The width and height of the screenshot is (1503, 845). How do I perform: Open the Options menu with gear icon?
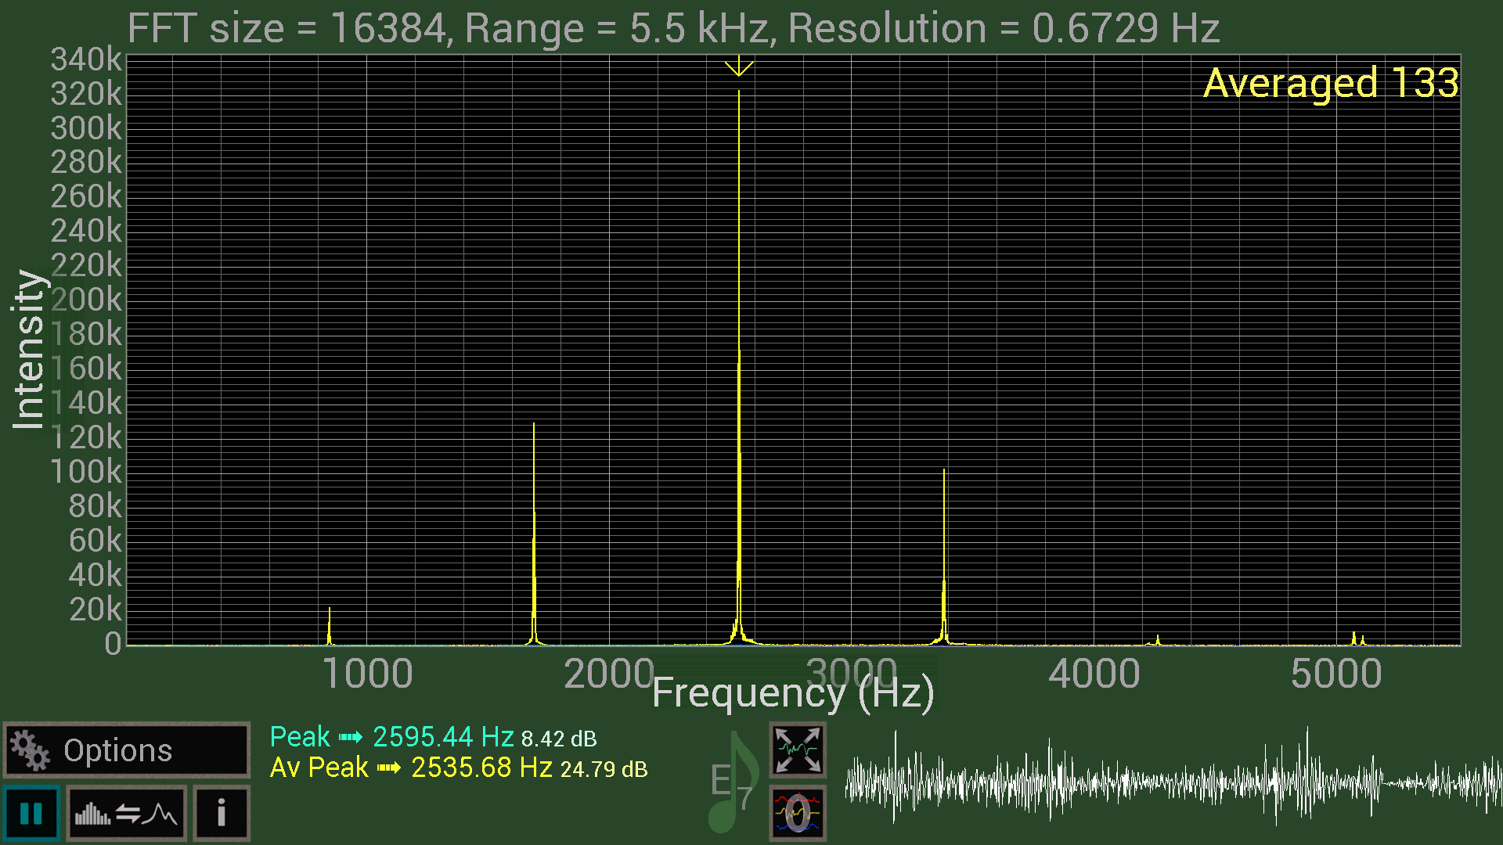[126, 750]
